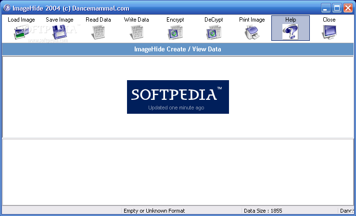Click the Empty or Unknown Format status text
The image size is (356, 216).
point(154,211)
